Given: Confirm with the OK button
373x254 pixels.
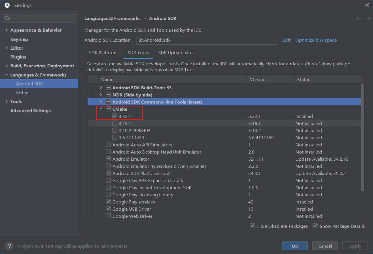Looking at the screenshot, I should click(x=295, y=246).
